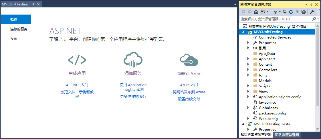Collapse the MVCUnitTesting project node

click(x=243, y=32)
